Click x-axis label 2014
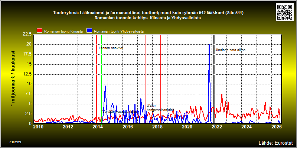Screen dimensions: 297x148 pyautogui.click(x=98, y=127)
